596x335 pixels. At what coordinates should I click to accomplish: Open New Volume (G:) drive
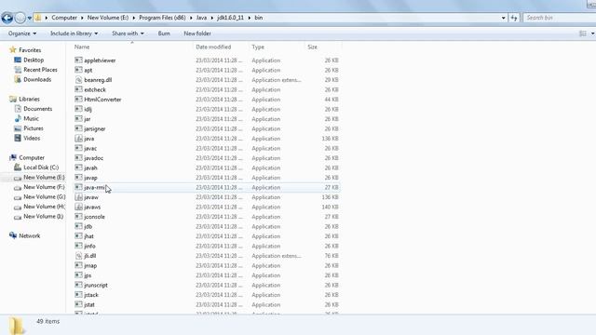[44, 196]
